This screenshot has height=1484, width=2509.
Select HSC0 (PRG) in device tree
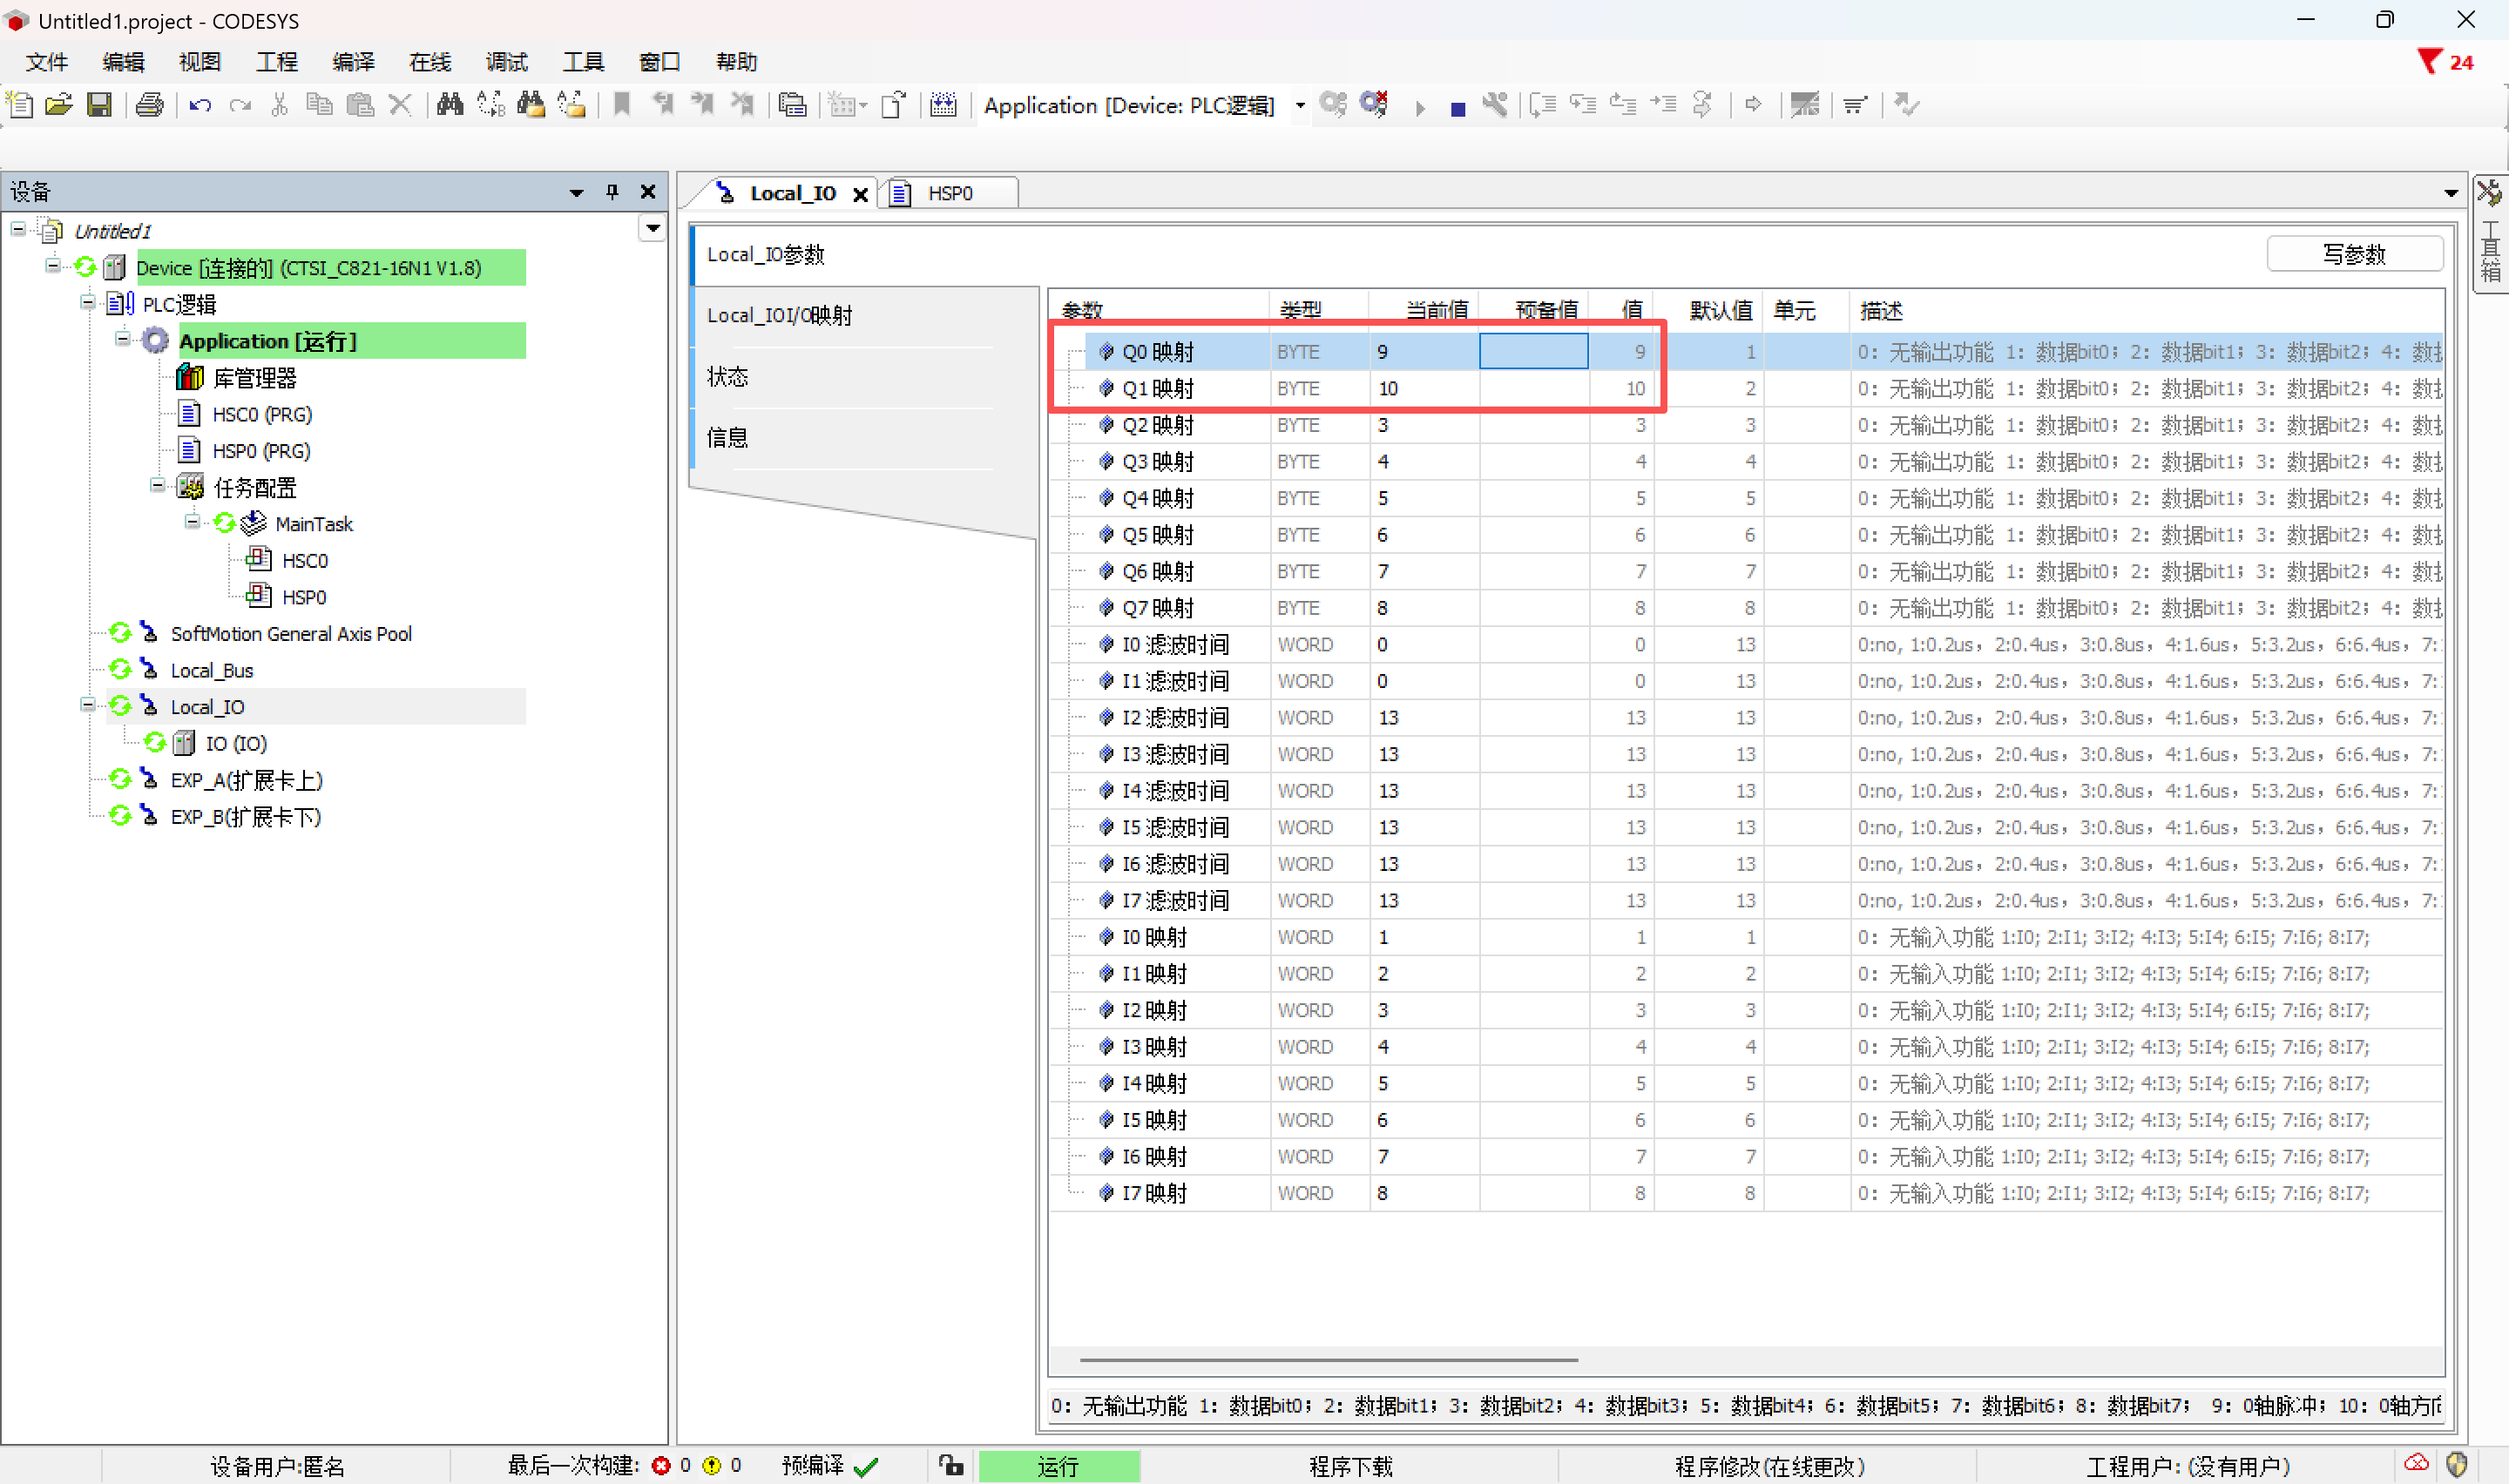pyautogui.click(x=262, y=414)
